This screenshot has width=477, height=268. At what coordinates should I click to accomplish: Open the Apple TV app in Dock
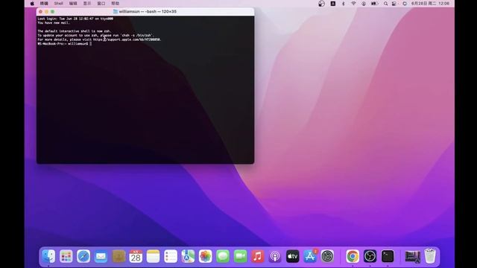(293, 256)
